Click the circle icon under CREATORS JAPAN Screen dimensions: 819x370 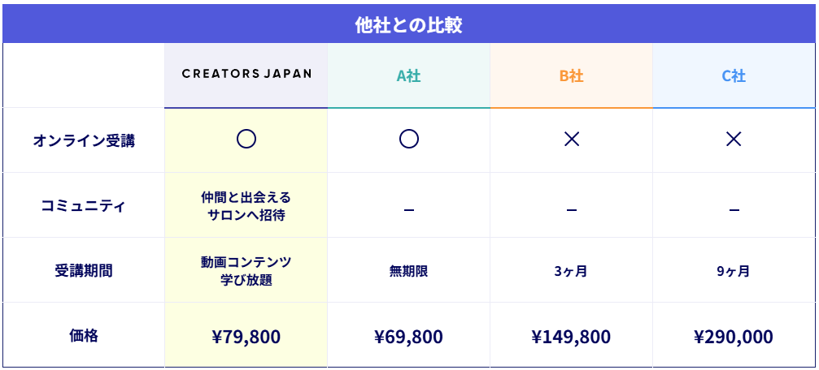(x=246, y=140)
